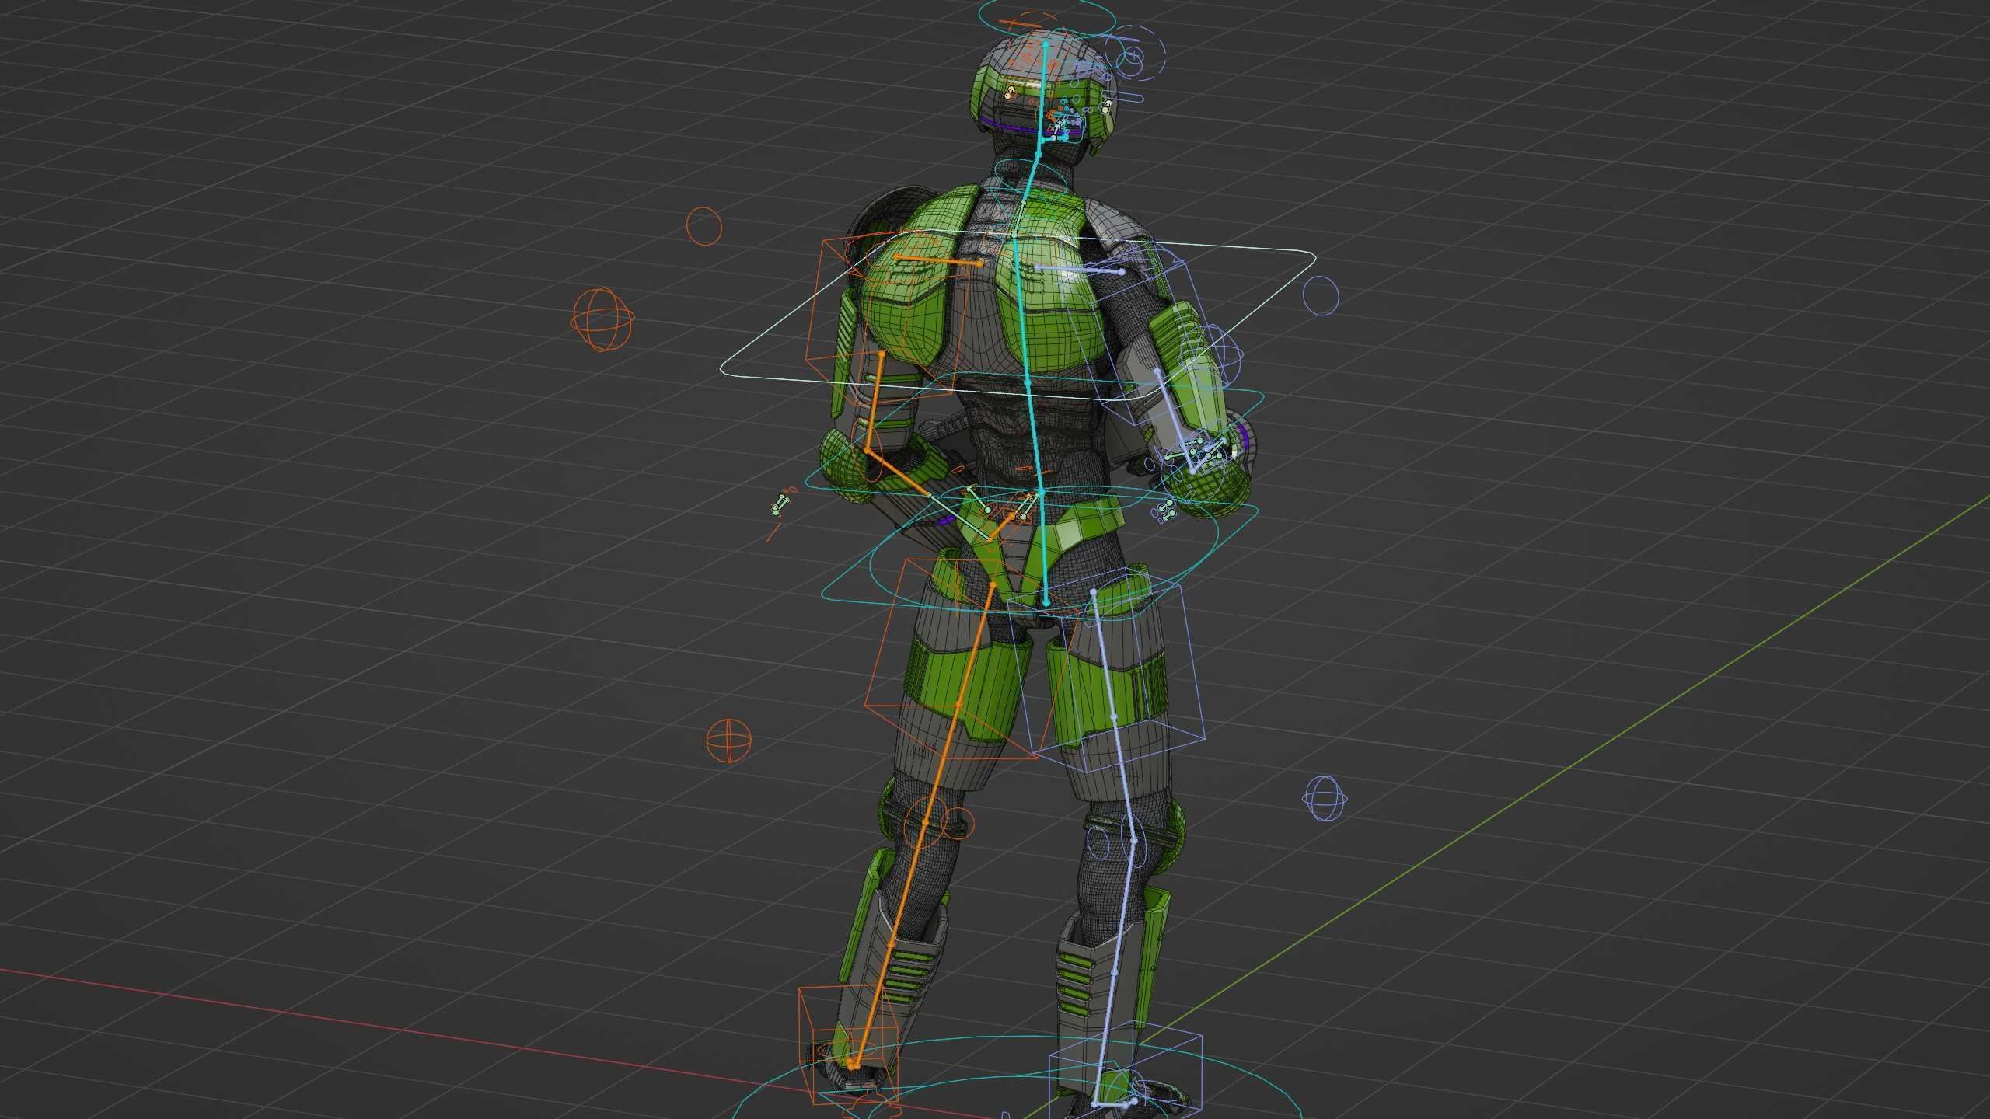Click the cyan circle control above the head
The image size is (1990, 1119).
tap(1046, 15)
